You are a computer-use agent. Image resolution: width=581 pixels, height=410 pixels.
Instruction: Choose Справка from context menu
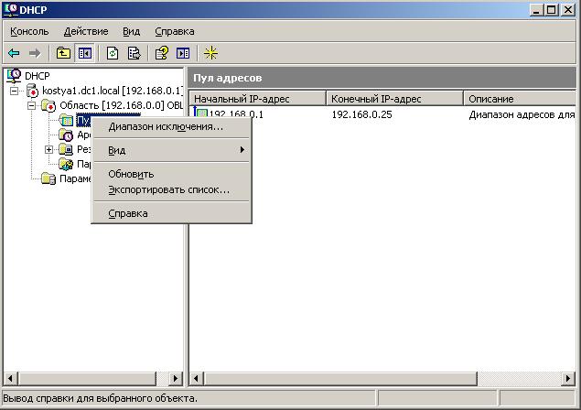tap(172, 213)
